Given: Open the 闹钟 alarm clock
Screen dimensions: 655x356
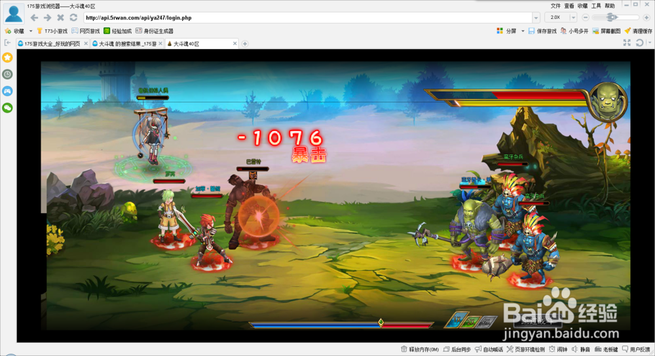Looking at the screenshot, I should pyautogui.click(x=558, y=349).
